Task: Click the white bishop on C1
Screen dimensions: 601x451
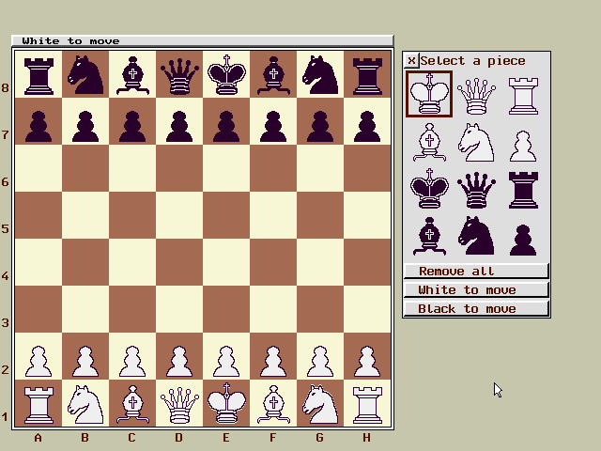Action: click(x=132, y=403)
